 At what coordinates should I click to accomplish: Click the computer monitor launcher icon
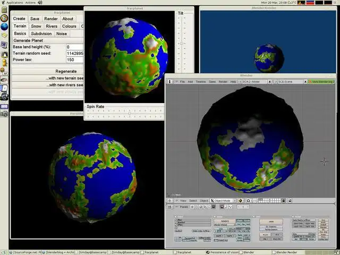pyautogui.click(x=4, y=45)
